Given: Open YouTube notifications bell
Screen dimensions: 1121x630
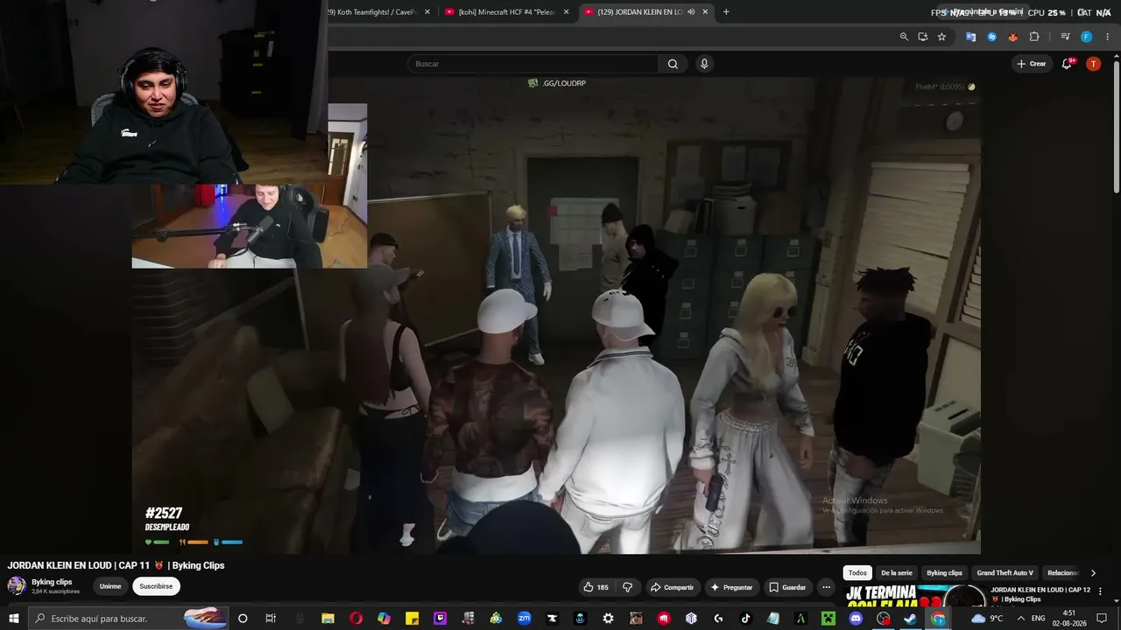Looking at the screenshot, I should click(x=1068, y=64).
